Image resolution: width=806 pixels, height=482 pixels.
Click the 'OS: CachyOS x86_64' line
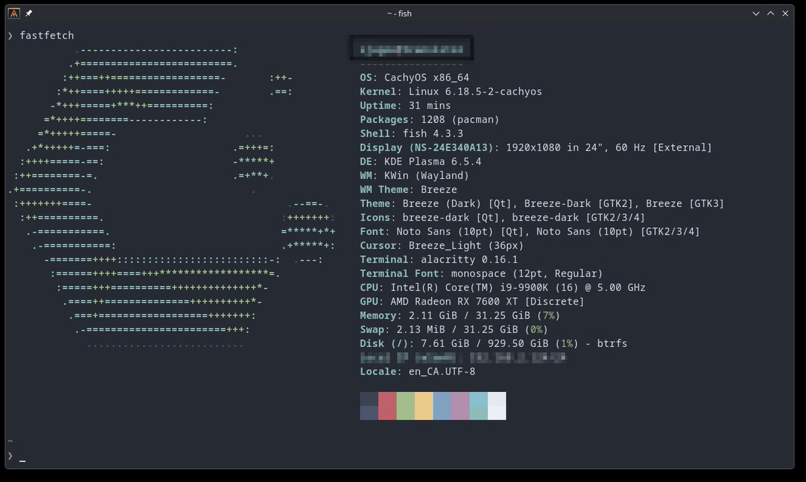coord(414,77)
